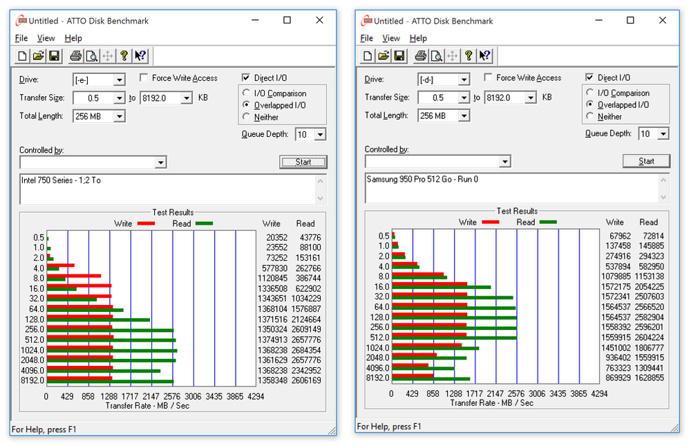This screenshot has width=691, height=446.
Task: Click read value 2684354 in left window
Action: click(306, 351)
